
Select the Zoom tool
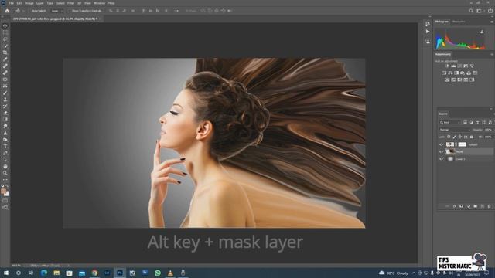(x=5, y=173)
